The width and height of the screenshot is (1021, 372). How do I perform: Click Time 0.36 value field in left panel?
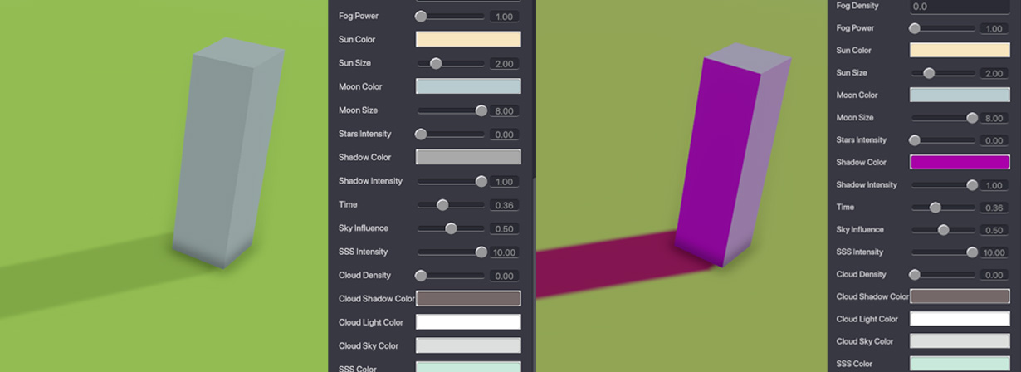coord(504,205)
